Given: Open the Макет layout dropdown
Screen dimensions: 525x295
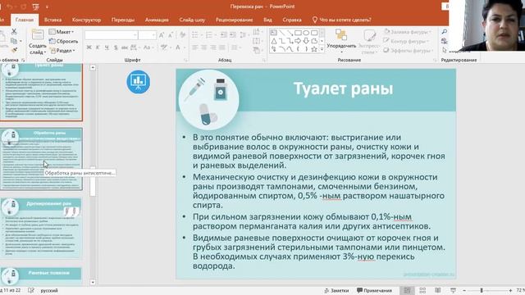Looking at the screenshot, I should coord(62,32).
